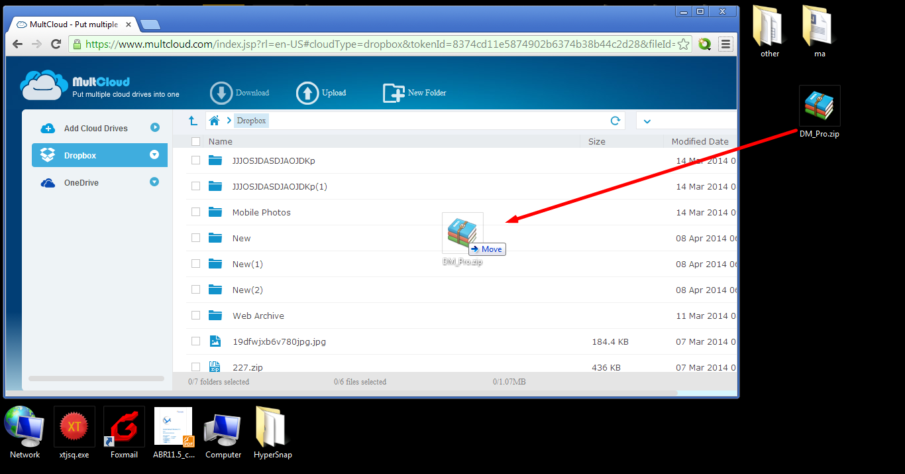
Task: Click the MultCloud cloud logo
Action: point(44,85)
